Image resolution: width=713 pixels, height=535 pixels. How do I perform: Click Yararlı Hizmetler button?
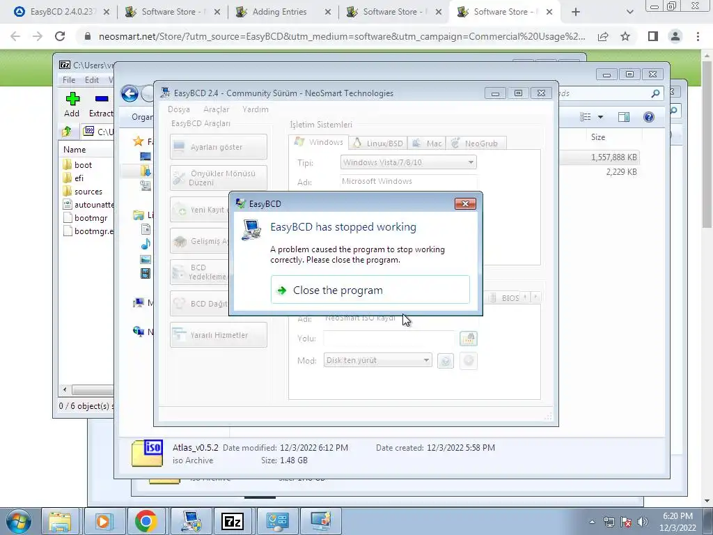click(219, 335)
